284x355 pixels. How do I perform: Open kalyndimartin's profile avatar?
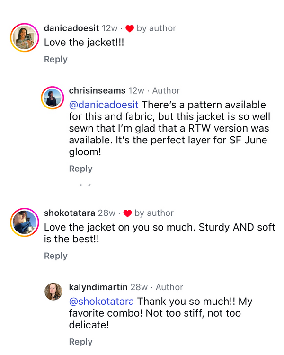coord(53,292)
